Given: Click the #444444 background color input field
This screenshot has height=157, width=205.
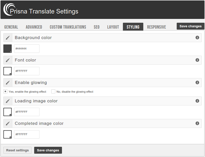Looking at the screenshot, I should pyautogui.click(x=27, y=49).
